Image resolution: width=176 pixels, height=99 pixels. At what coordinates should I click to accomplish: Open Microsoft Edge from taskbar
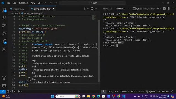(x=98, y=96)
